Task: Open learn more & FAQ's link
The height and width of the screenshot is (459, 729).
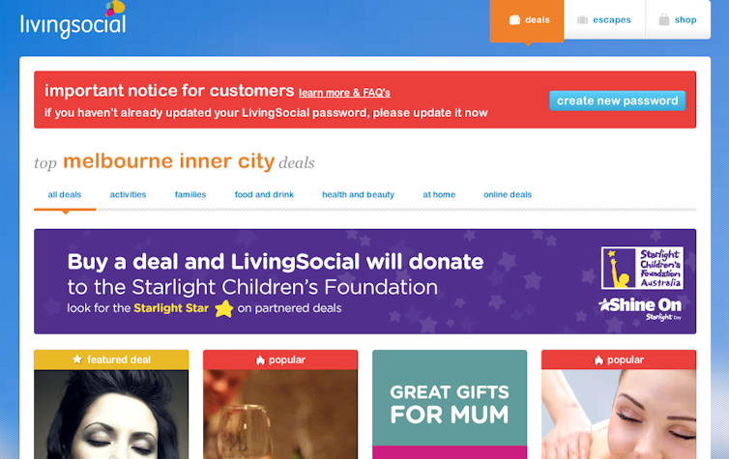Action: [344, 93]
